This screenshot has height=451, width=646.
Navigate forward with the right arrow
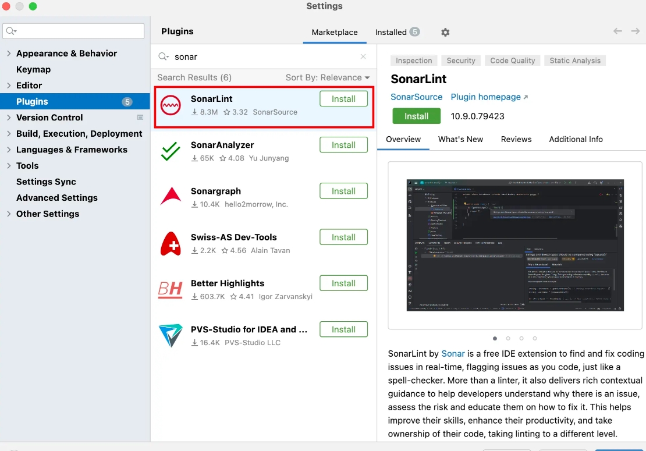pyautogui.click(x=636, y=31)
